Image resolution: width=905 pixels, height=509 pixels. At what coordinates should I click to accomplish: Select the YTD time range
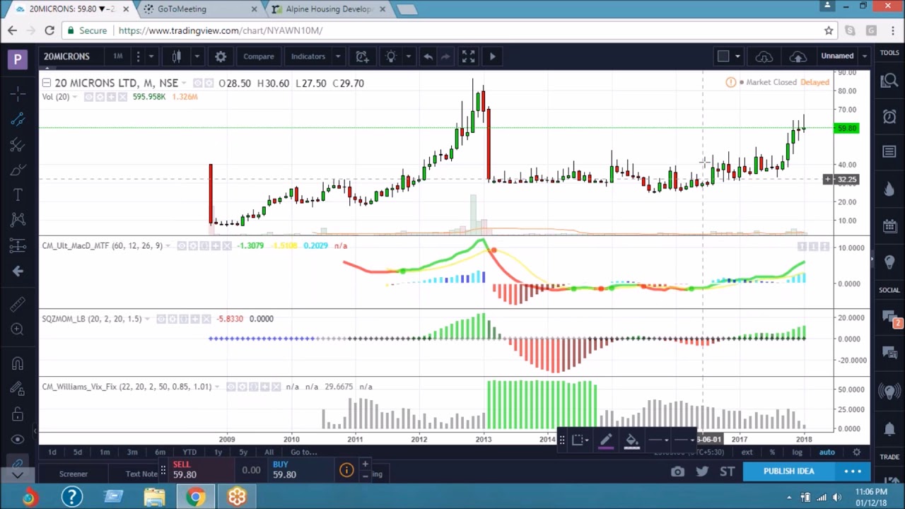pos(189,452)
